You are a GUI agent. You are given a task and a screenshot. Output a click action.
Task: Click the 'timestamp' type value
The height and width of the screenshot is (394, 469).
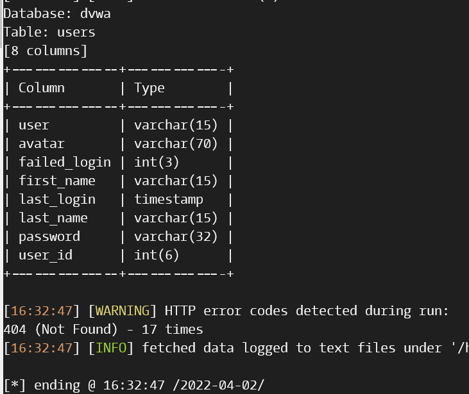point(169,199)
